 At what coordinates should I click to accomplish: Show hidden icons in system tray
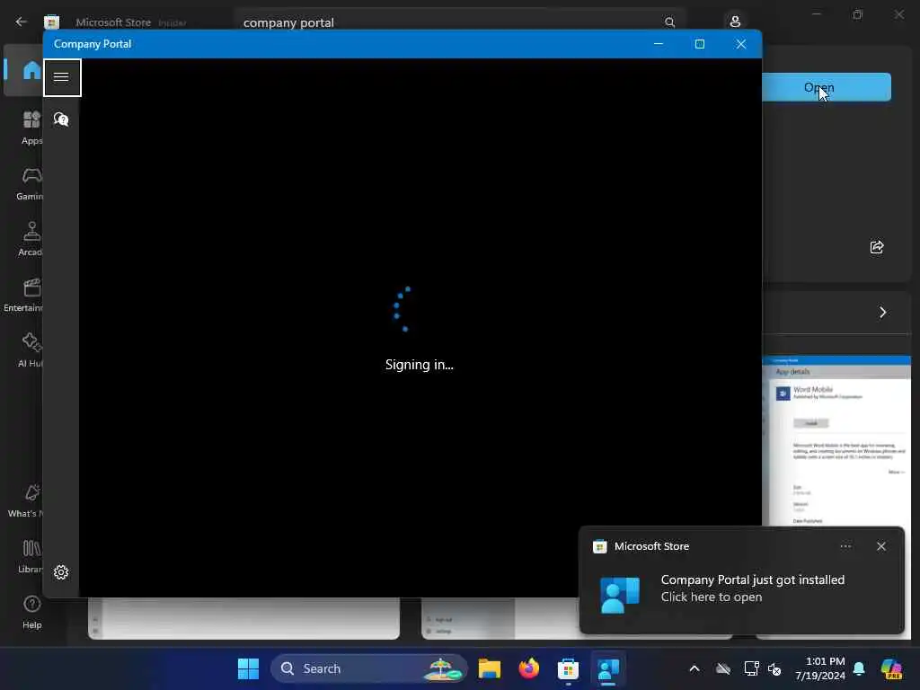694,668
